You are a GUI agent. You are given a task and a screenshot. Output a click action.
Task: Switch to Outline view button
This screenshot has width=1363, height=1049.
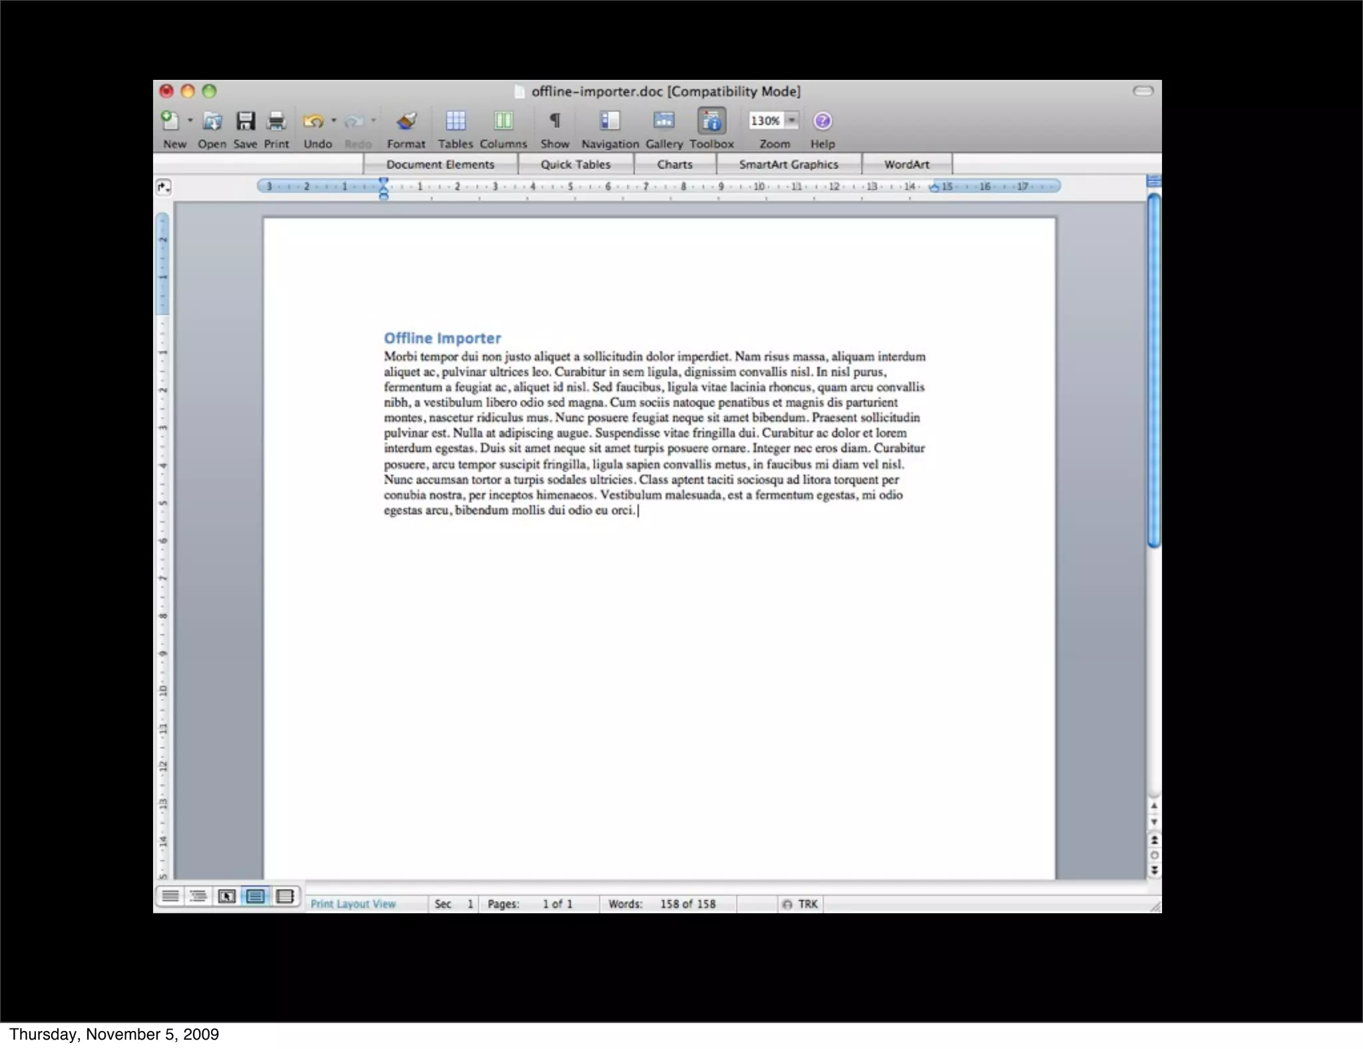tap(198, 896)
